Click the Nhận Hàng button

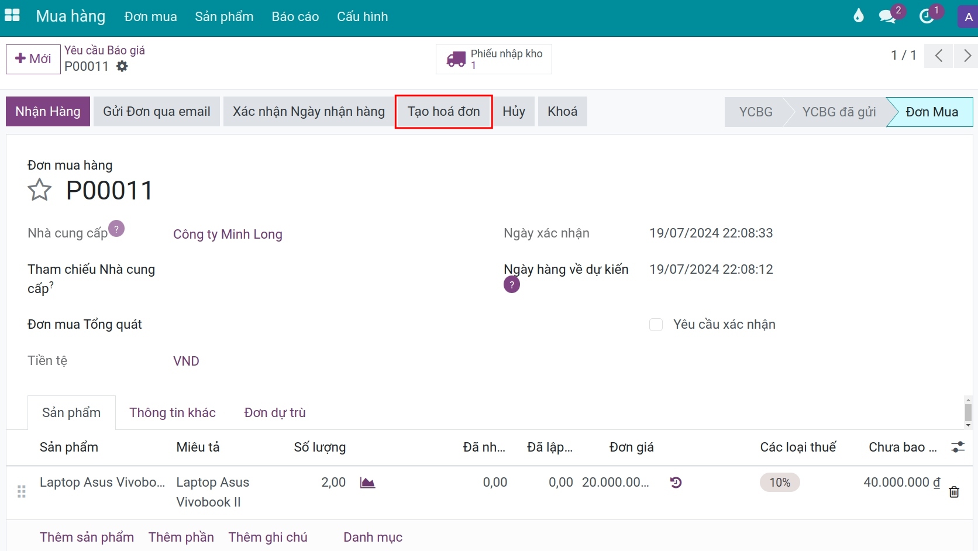(x=48, y=111)
